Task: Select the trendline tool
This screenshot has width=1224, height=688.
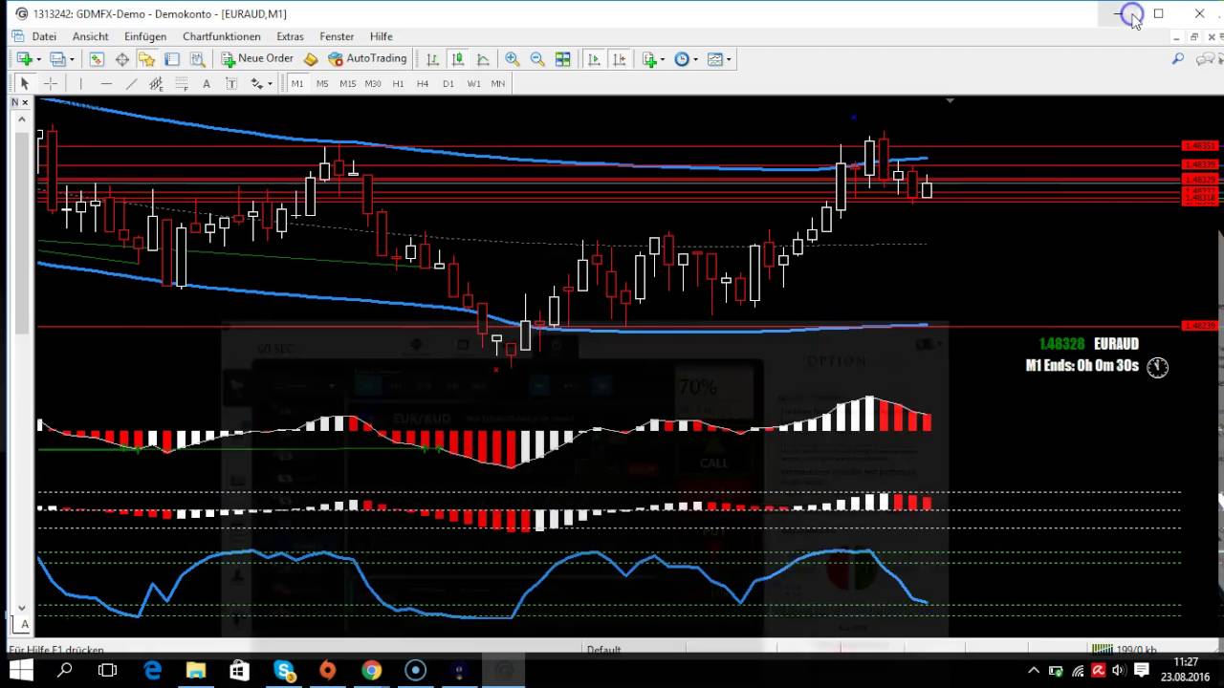Action: click(131, 84)
